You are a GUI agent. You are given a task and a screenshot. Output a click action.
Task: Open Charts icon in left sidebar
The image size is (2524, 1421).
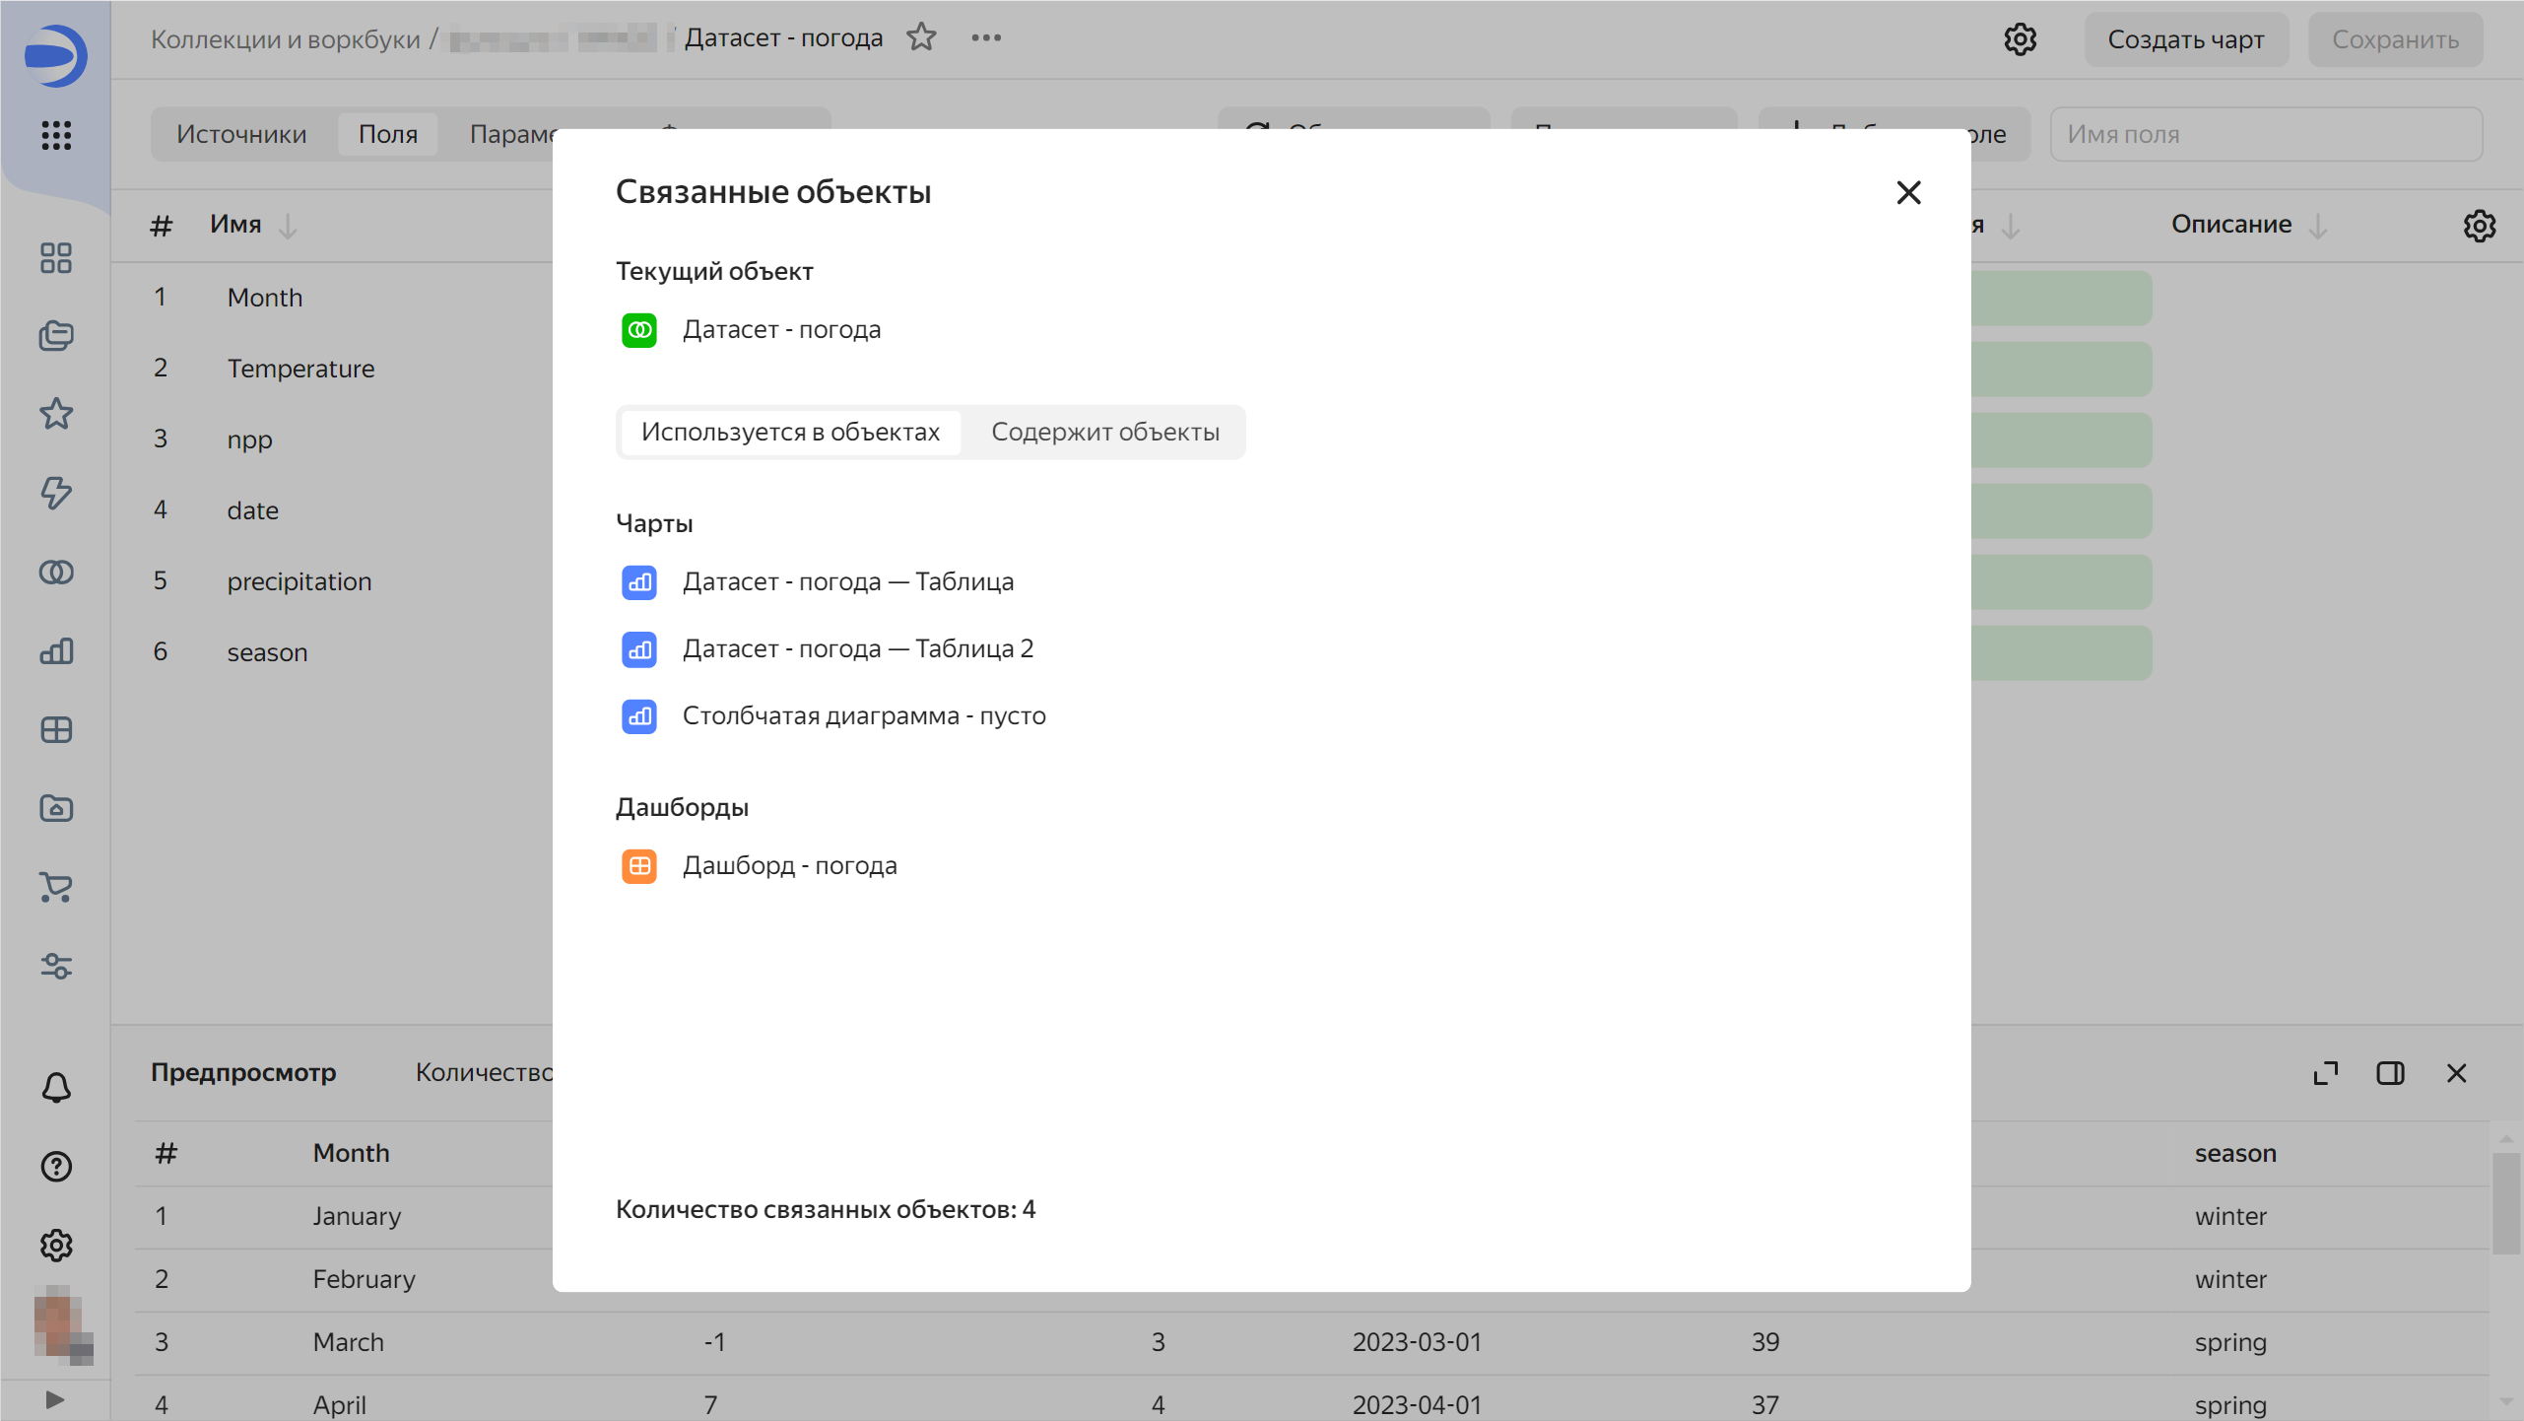click(56, 650)
